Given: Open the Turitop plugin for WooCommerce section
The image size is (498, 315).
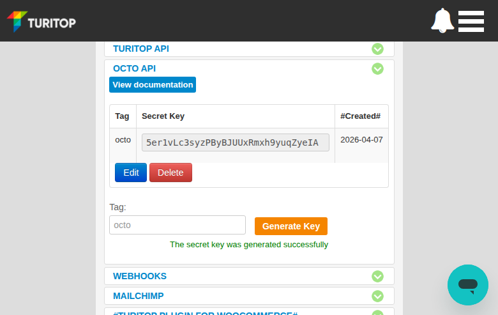Looking at the screenshot, I should click(x=205, y=313).
